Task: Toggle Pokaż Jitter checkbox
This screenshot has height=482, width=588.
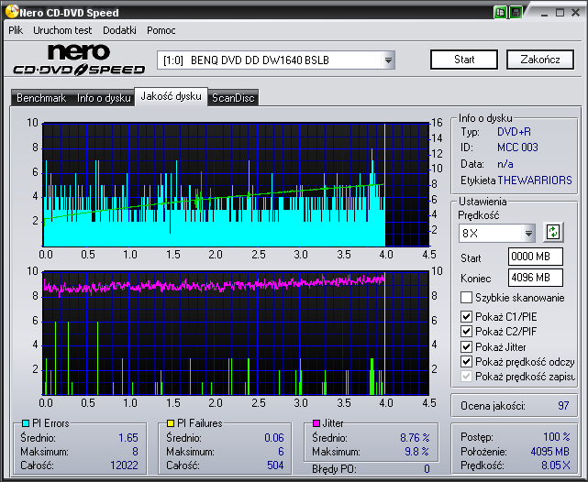Action: click(x=466, y=346)
